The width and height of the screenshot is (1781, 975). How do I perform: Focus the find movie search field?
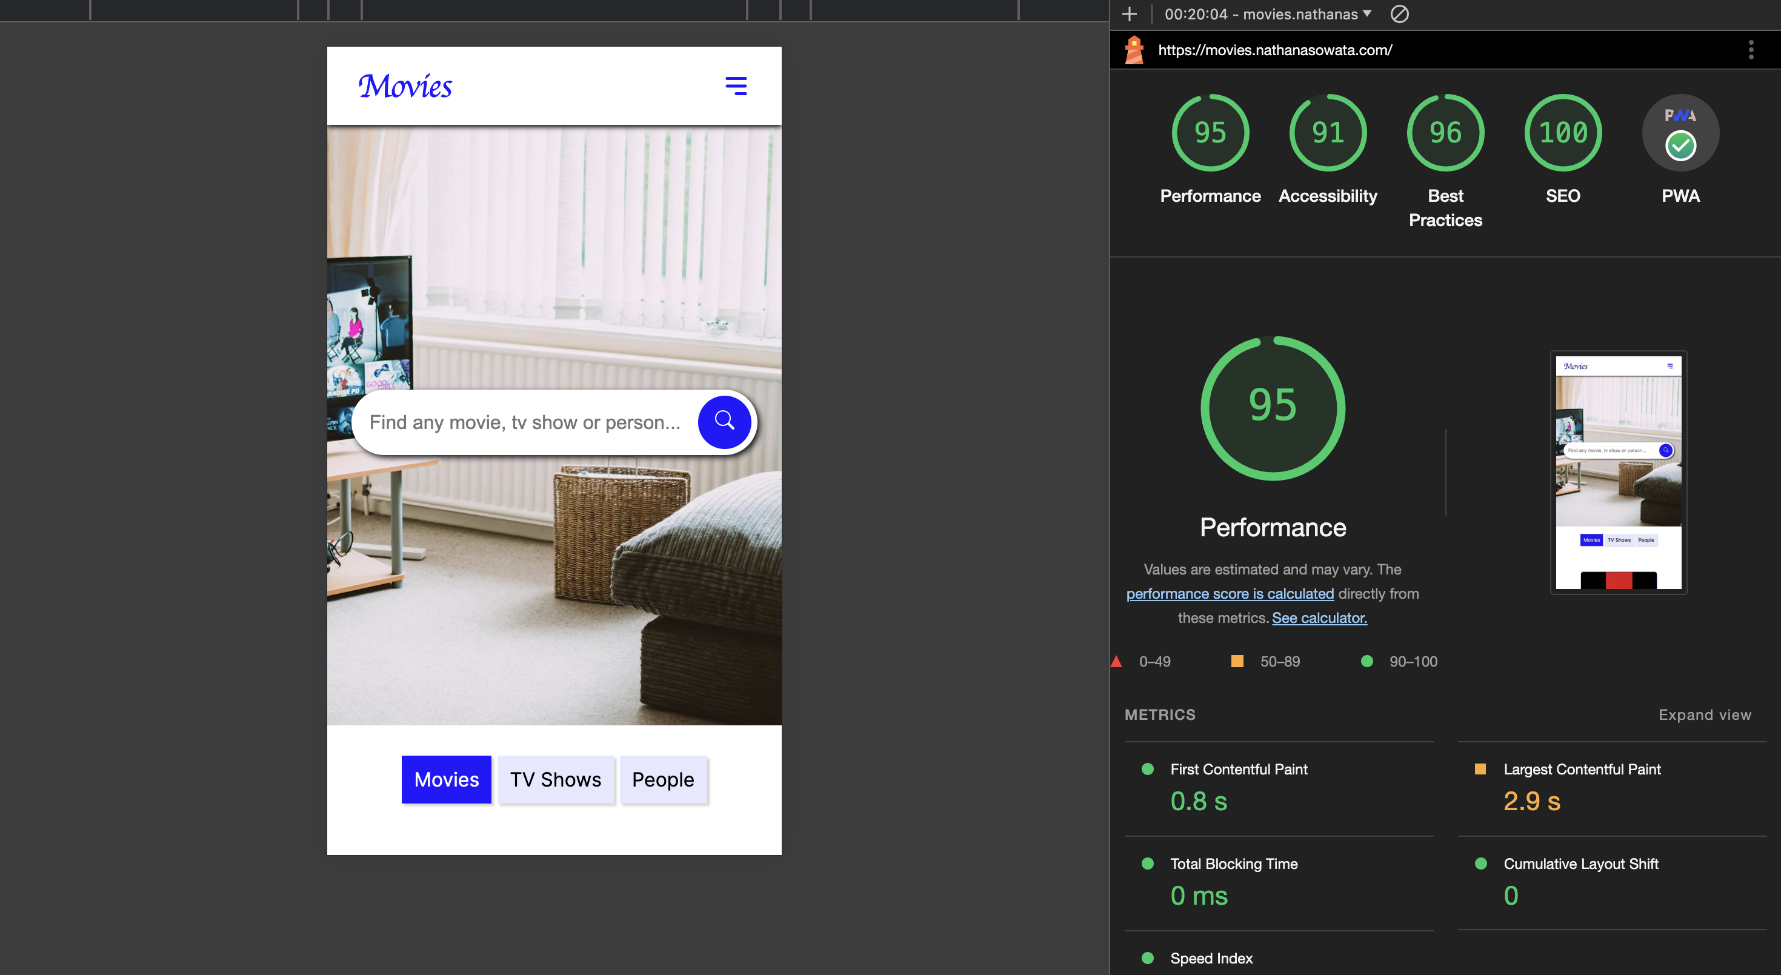(525, 422)
